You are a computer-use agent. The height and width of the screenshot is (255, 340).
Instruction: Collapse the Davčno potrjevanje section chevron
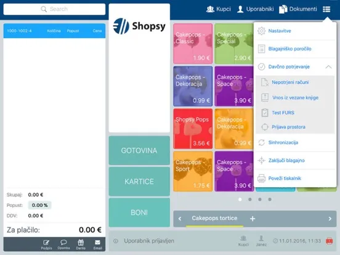click(x=328, y=67)
